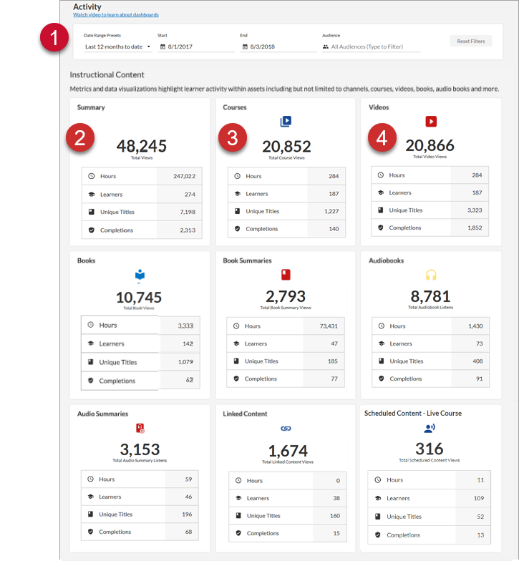The image size is (519, 561).
Task: Expand the Date Range Presets dropdown
Action: [x=117, y=47]
